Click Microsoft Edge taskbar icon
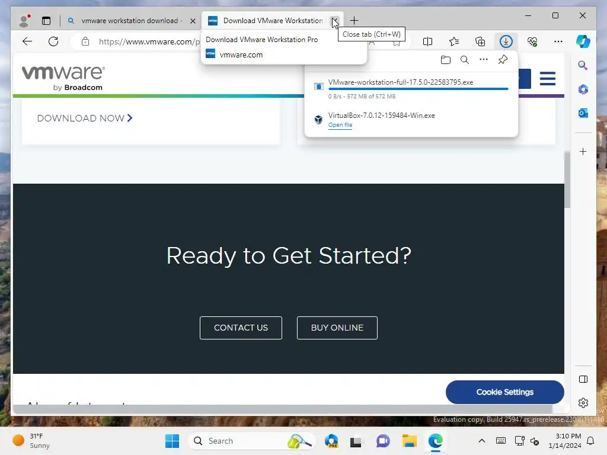607x455 pixels. 436,441
